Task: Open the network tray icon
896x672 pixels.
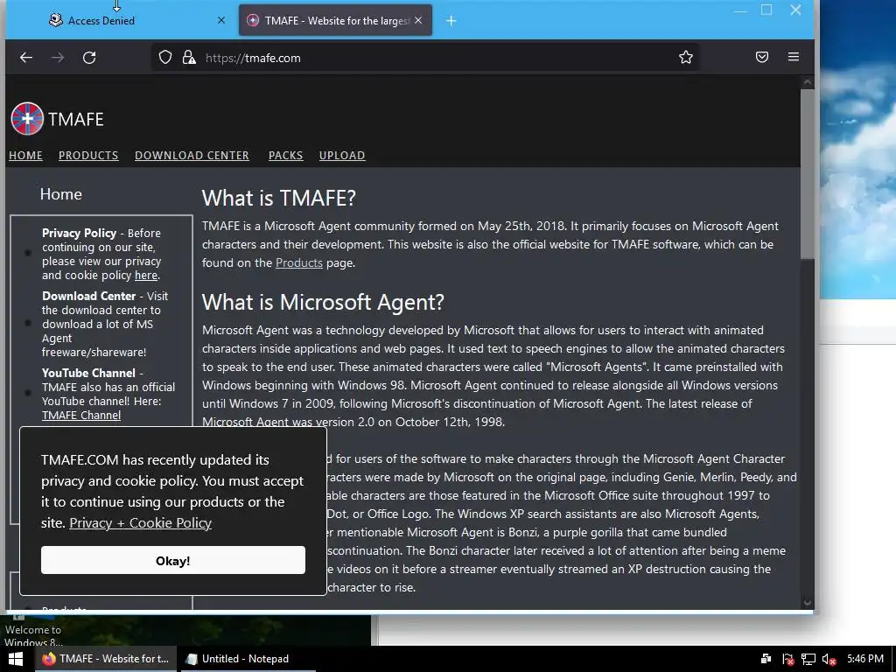Action: [x=808, y=660]
